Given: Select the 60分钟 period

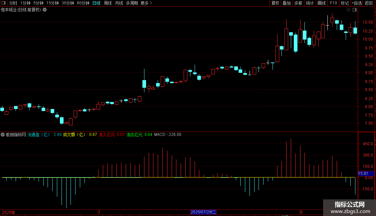Looking at the screenshot, I should coord(83,3).
